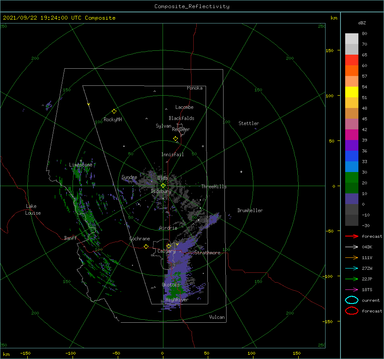This screenshot has width=384, height=359.
Task: Click the white 04DK arrow icon
Action: (352, 247)
